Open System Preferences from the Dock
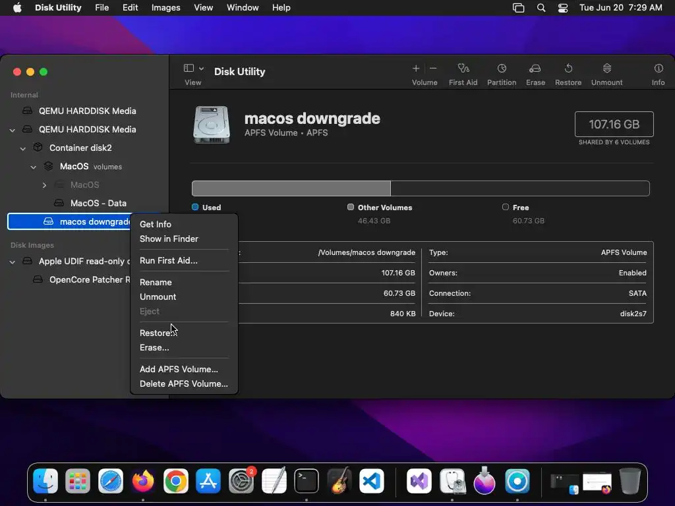This screenshot has height=506, width=675. [x=241, y=480]
